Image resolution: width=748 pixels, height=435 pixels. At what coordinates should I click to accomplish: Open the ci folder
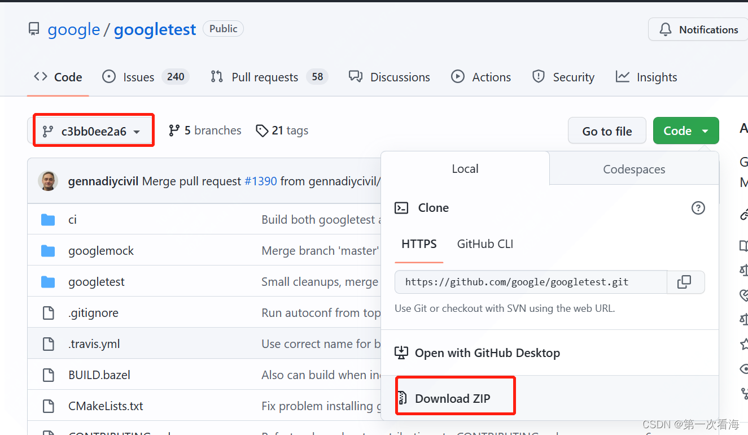point(72,219)
